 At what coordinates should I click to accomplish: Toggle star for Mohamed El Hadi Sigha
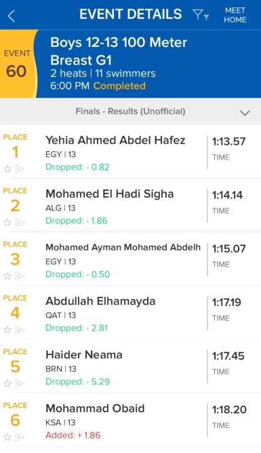point(7,223)
